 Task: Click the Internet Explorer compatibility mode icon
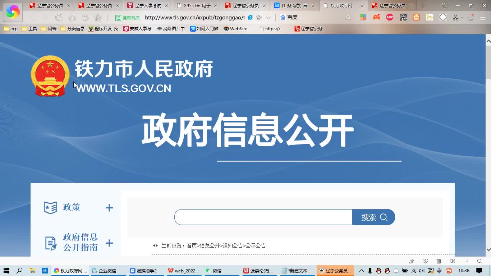(250, 18)
